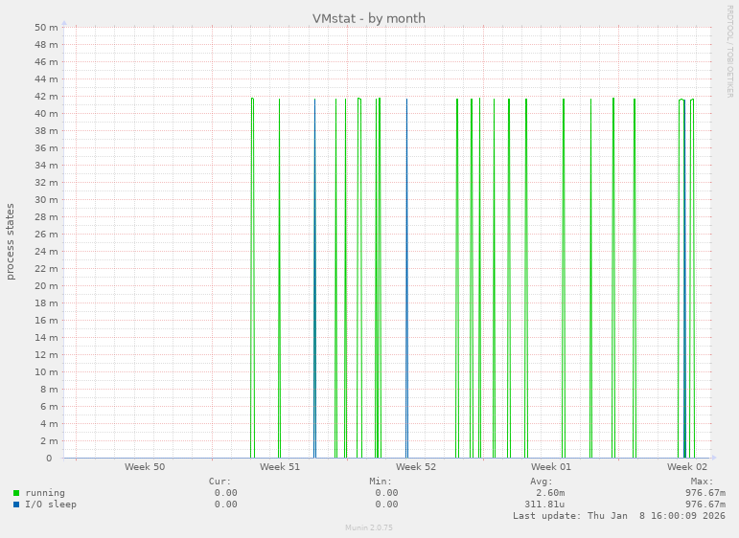Click the '42 m' y-axis label

(46, 96)
